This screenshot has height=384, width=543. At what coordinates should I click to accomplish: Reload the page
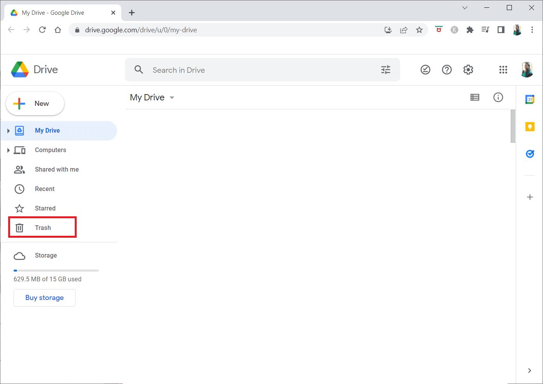(x=42, y=30)
